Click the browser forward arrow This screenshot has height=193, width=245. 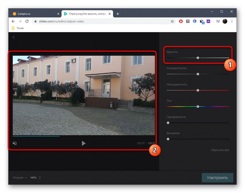(x=20, y=21)
